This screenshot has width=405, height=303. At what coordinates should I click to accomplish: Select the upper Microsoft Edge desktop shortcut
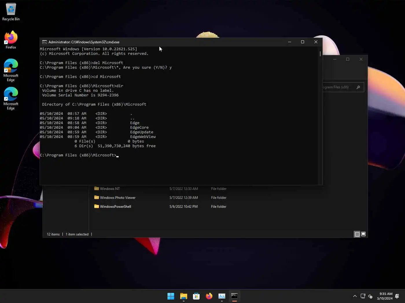[x=11, y=70]
